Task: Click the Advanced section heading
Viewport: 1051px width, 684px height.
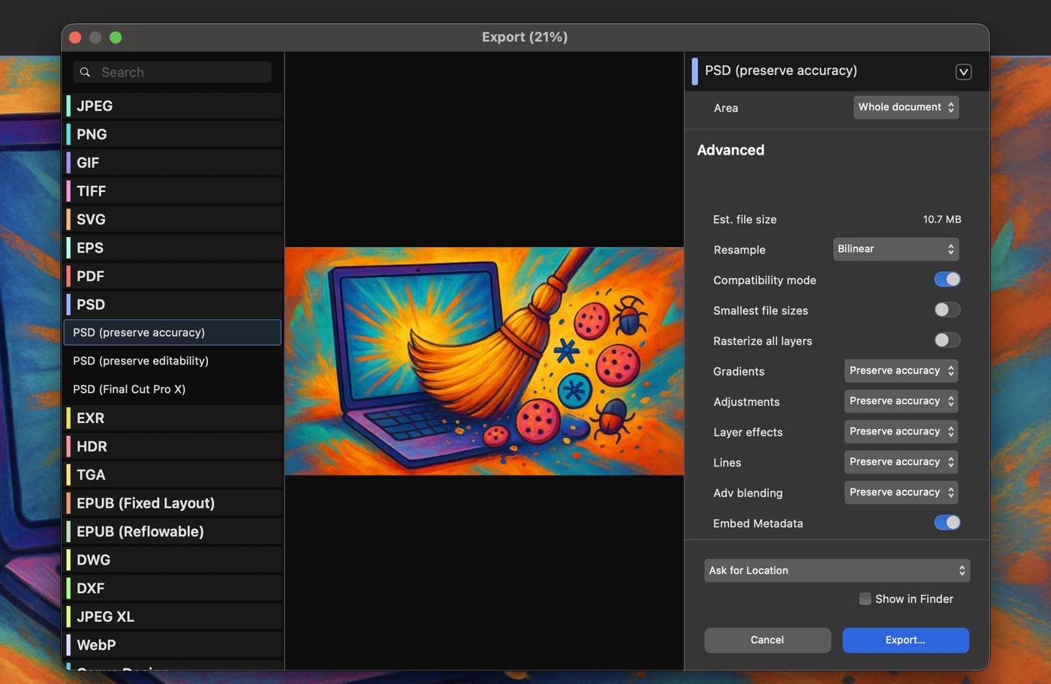Action: (x=730, y=150)
